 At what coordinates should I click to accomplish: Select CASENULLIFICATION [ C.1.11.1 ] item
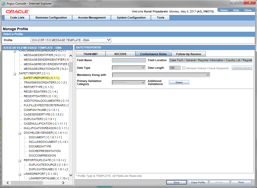click(45, 124)
